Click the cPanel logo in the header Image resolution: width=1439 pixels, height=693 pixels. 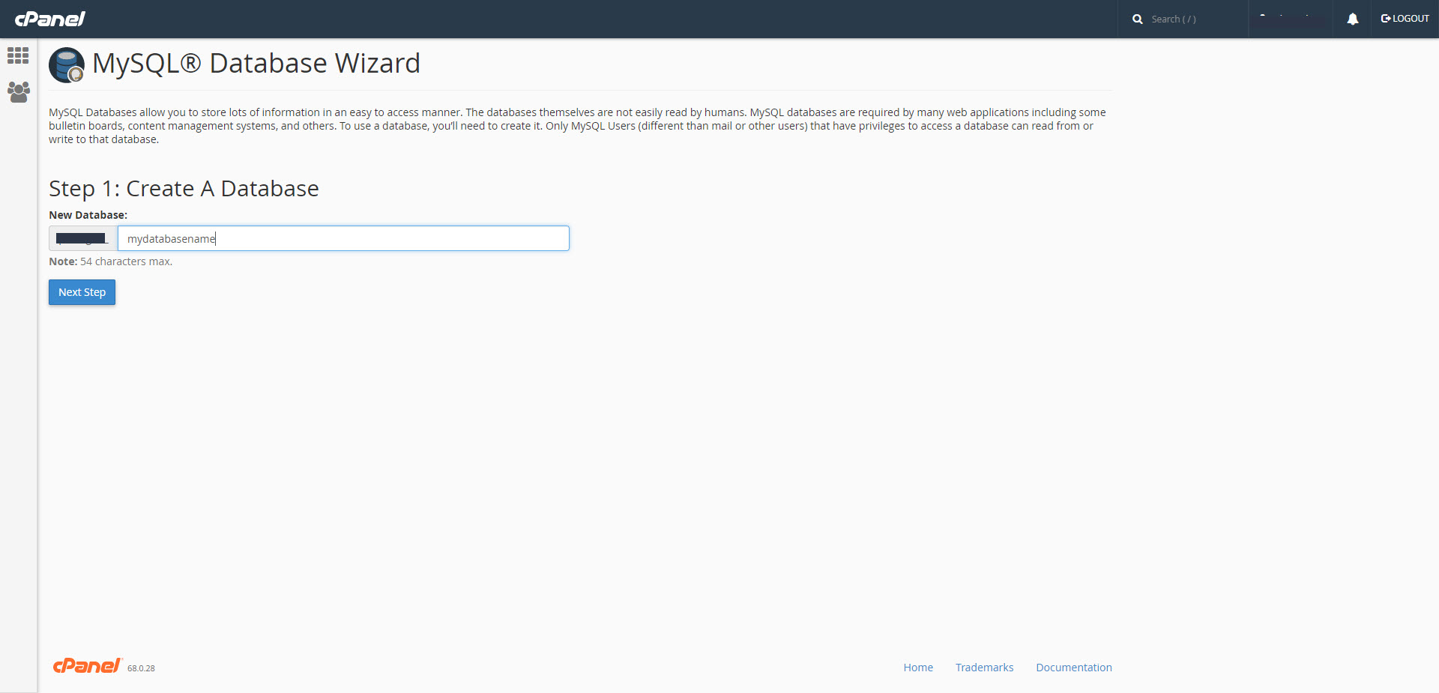coord(50,19)
